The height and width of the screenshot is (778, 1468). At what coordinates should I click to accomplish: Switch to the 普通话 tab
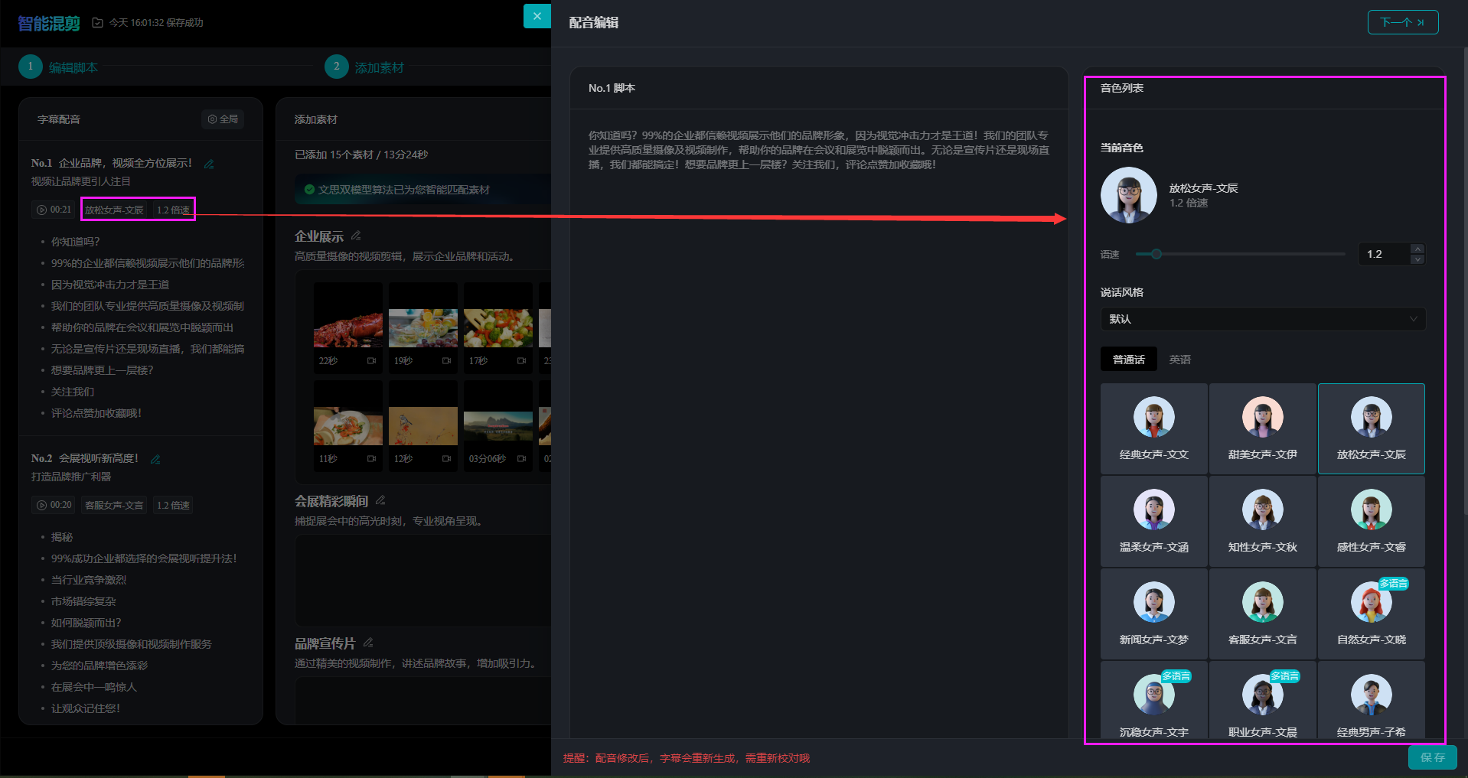pos(1128,360)
